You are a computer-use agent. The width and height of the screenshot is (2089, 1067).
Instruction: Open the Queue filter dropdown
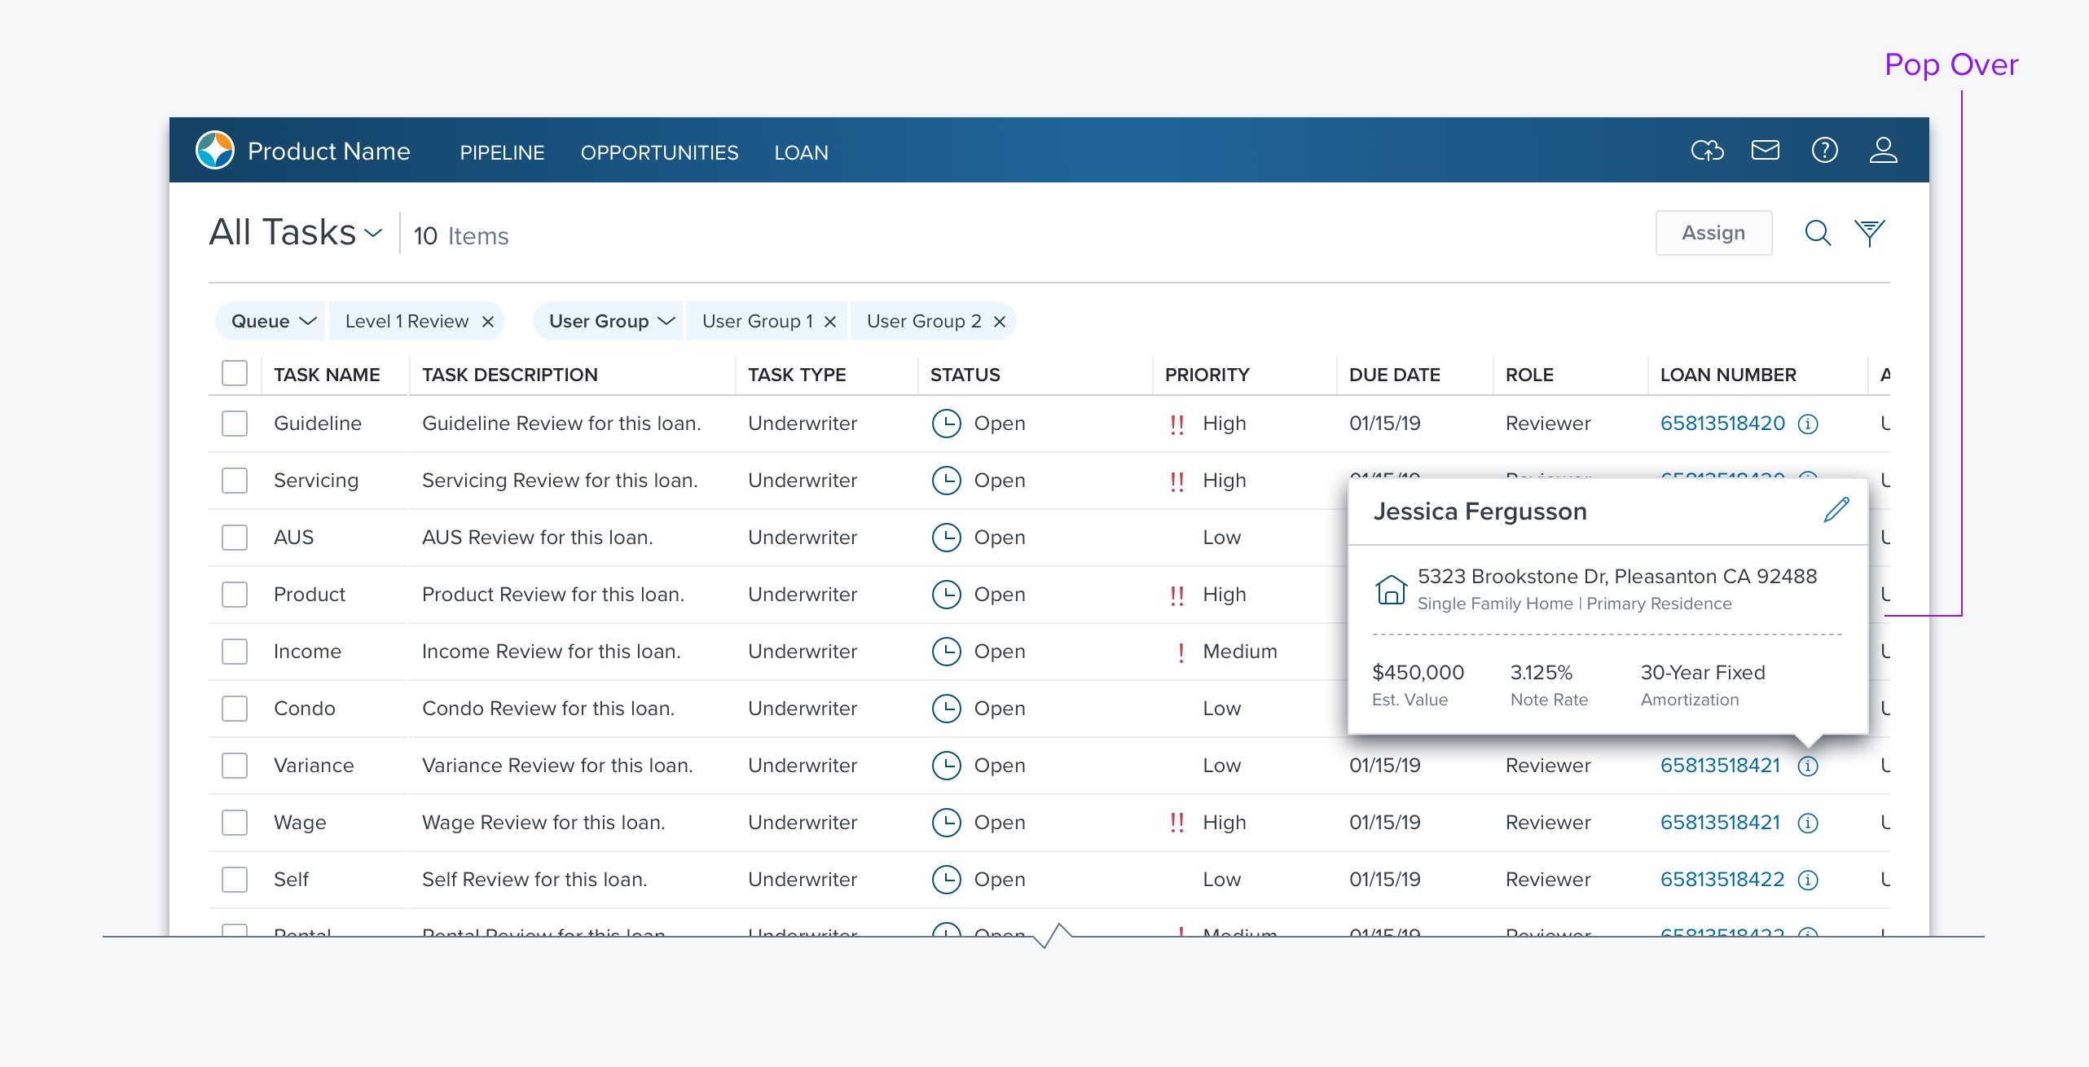(x=270, y=321)
